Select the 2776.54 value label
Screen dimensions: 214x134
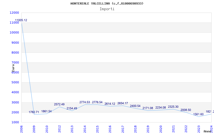coord(97,102)
